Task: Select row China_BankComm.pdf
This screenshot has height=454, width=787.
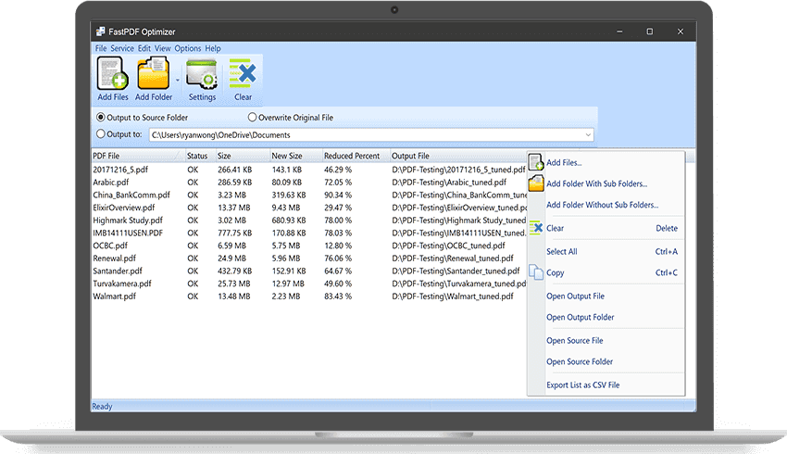Action: [x=309, y=195]
